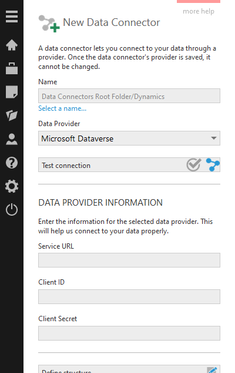Open the admin gear icon

coord(12,186)
